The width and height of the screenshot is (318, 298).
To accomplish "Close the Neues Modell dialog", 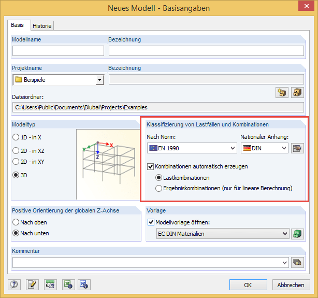I will [x=307, y=6].
